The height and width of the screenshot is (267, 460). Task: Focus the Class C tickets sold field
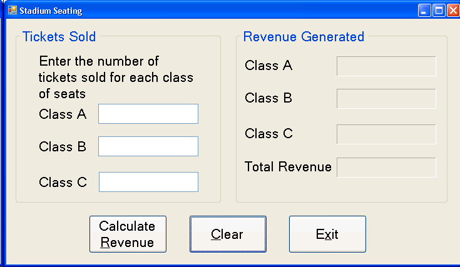148,182
